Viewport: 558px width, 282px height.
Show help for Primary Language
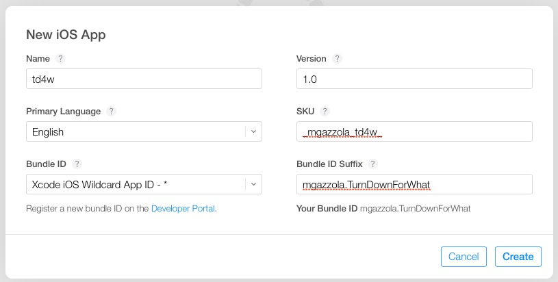(x=112, y=112)
